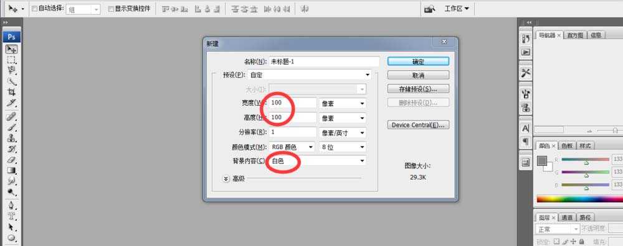Select the Magic Wand tool
The width and height of the screenshot is (623, 246).
click(x=11, y=81)
